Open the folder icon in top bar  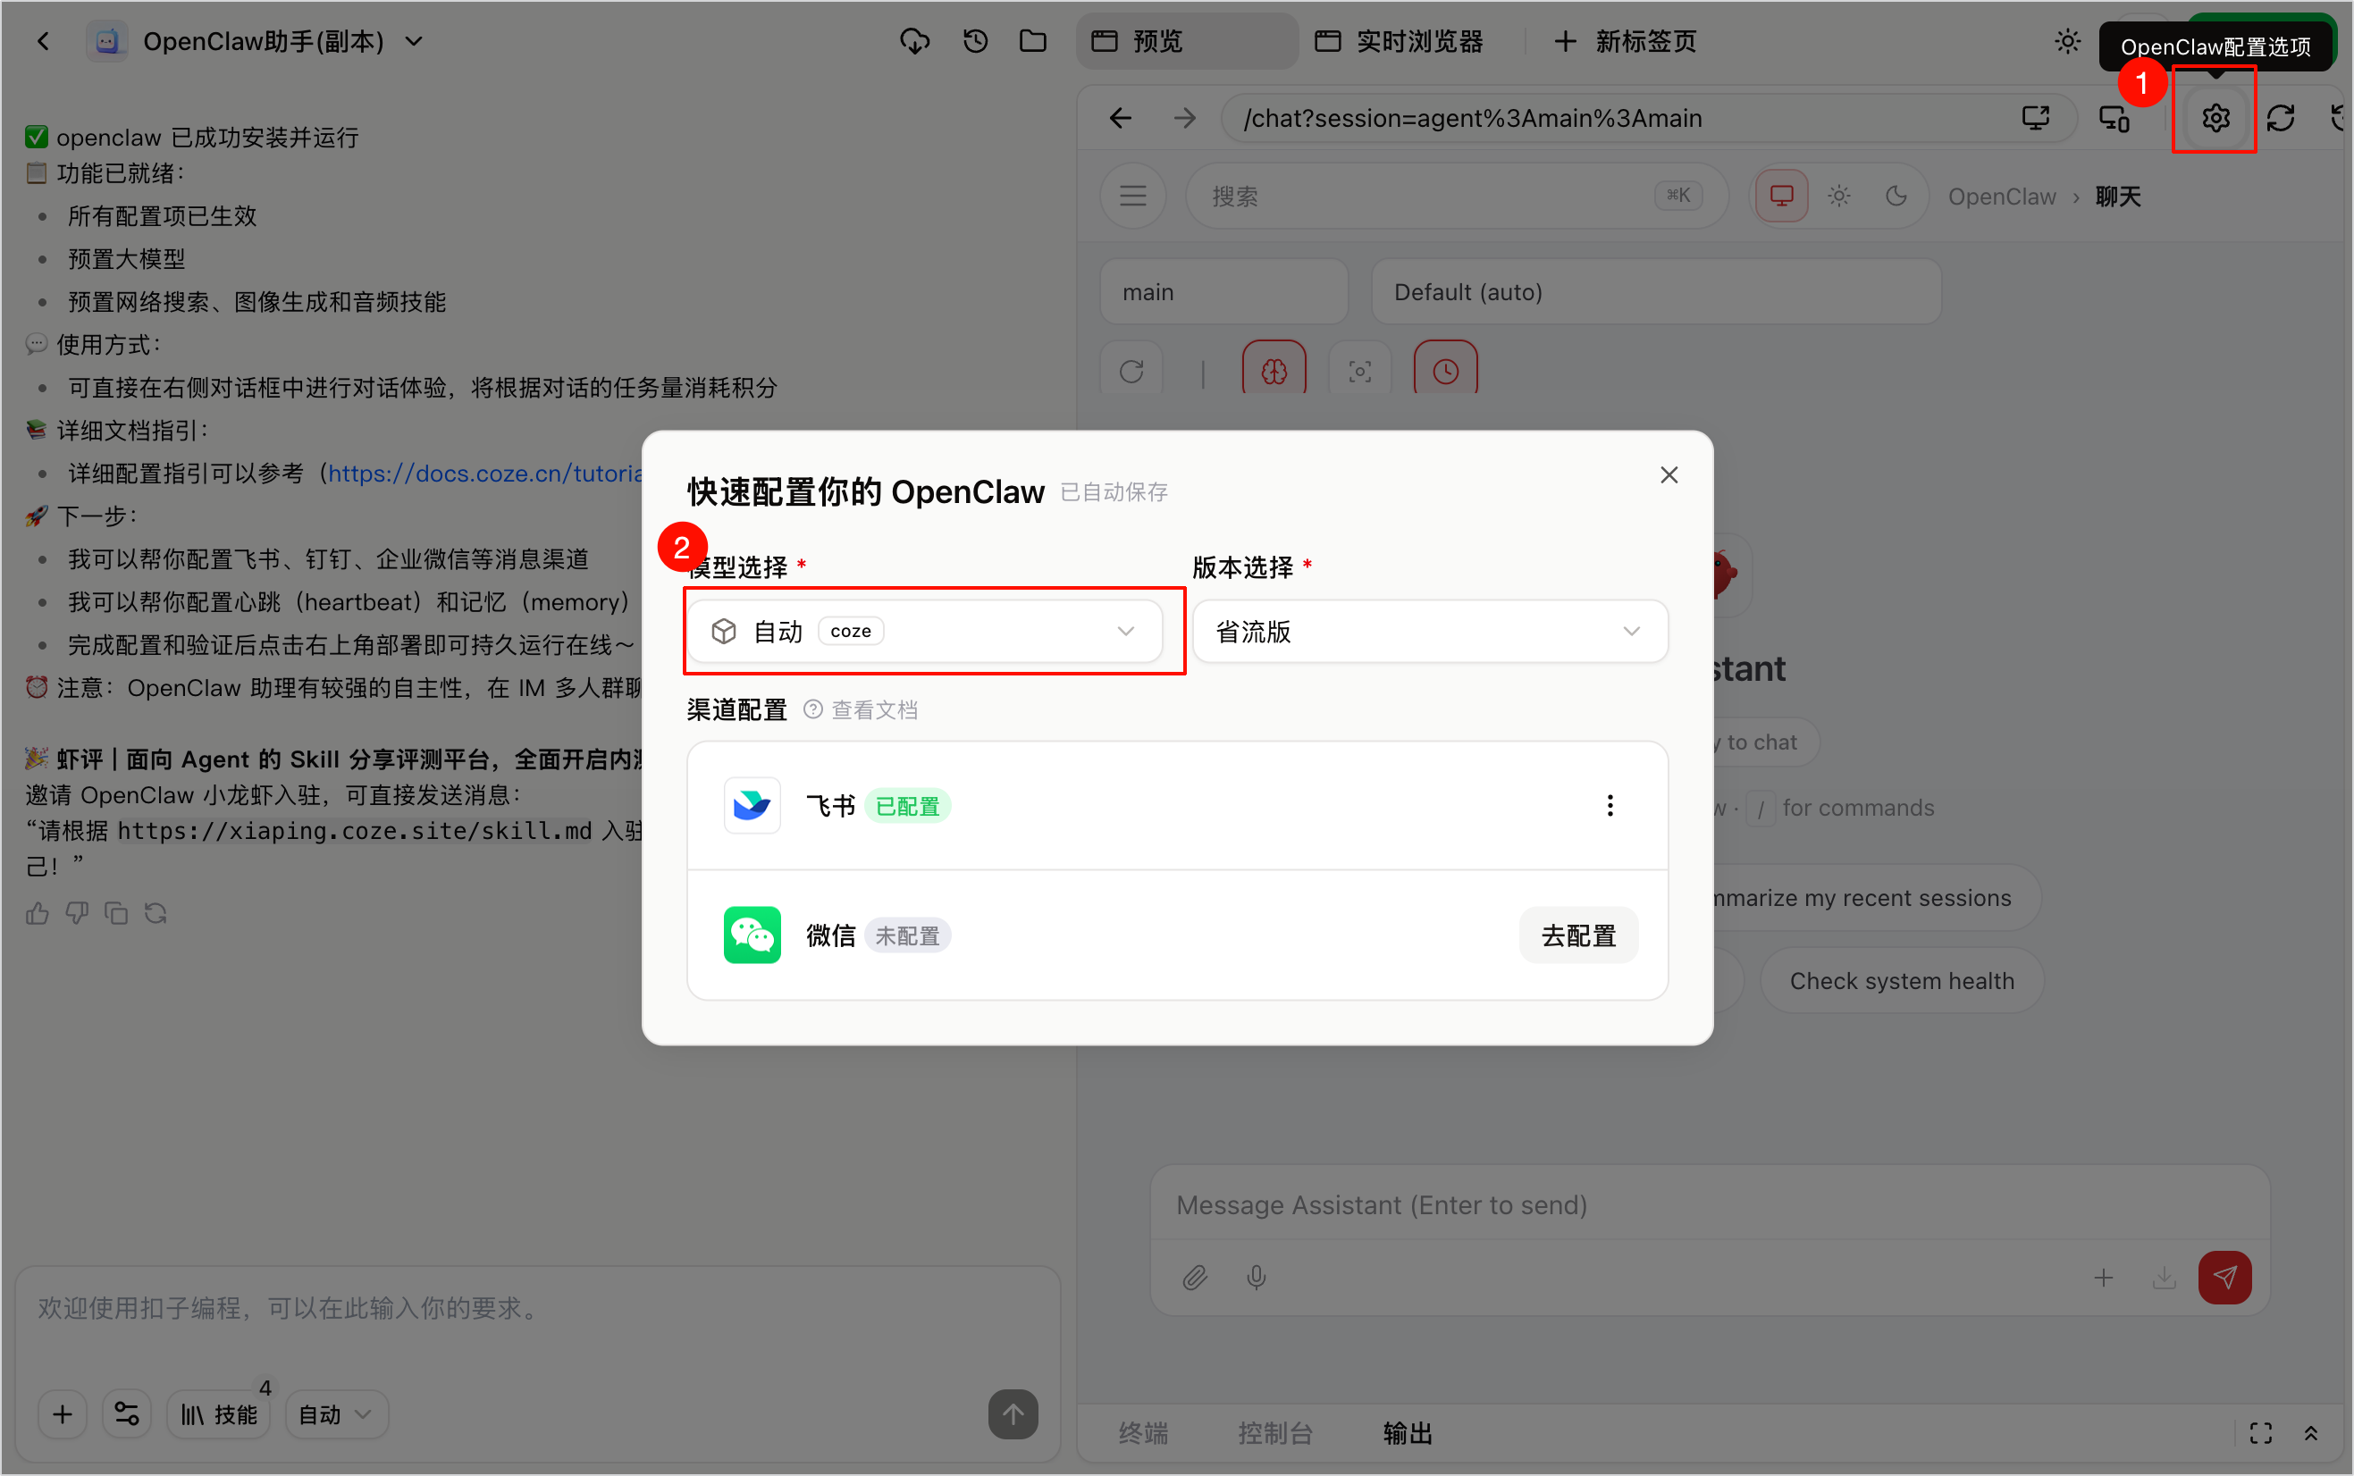(x=1032, y=41)
